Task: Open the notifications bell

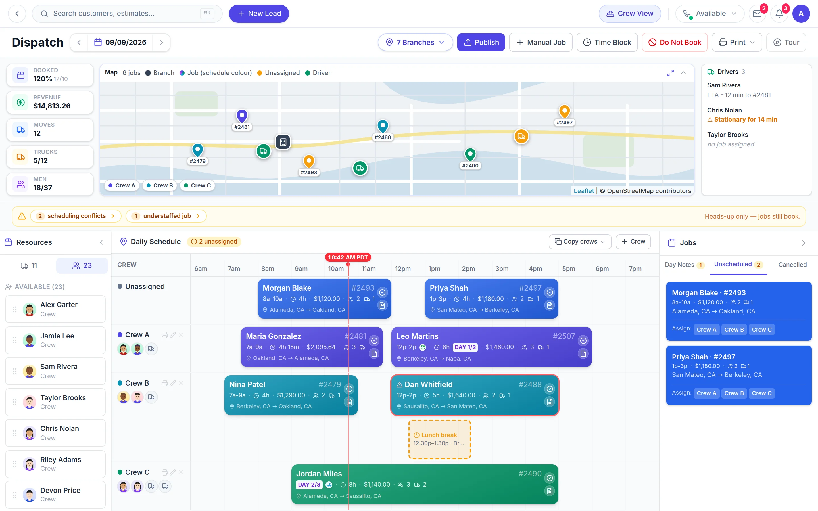Action: pos(779,14)
